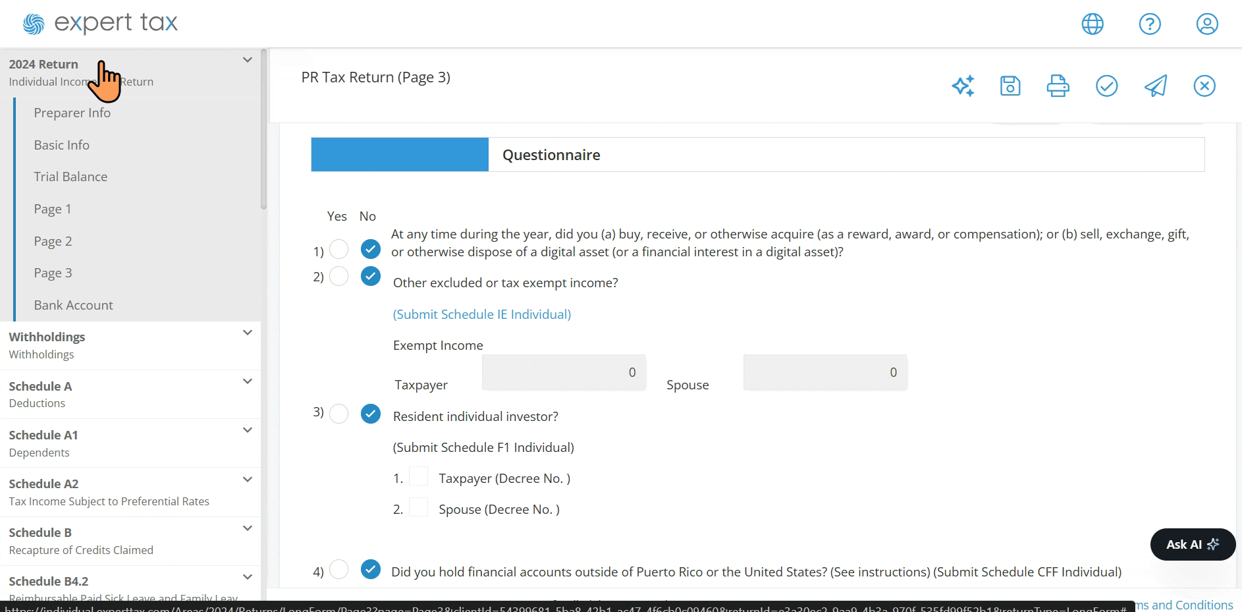
Task: Open the user account profile icon
Action: click(1207, 24)
